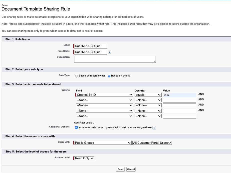231x173 pixels.
Task: Open the fifth criteria Field dropdown
Action: (104, 116)
